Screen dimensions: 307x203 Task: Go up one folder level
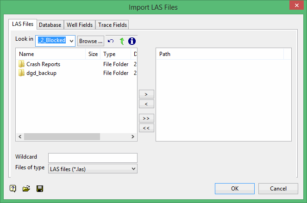pos(122,41)
